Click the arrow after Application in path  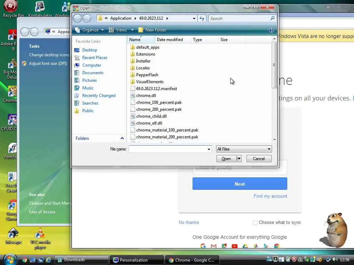135,19
